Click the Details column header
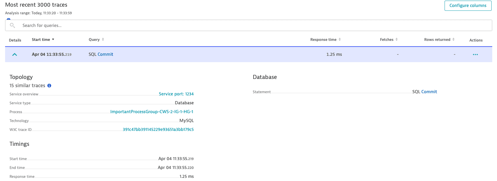 [x=15, y=40]
